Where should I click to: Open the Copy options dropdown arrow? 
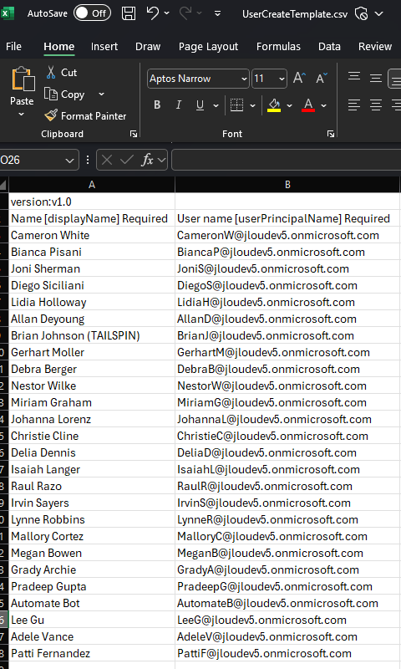pos(101,94)
